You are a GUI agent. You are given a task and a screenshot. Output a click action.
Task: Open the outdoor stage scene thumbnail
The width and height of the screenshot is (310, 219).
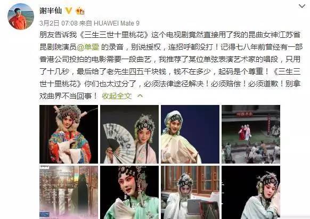pyautogui.click(x=251, y=134)
